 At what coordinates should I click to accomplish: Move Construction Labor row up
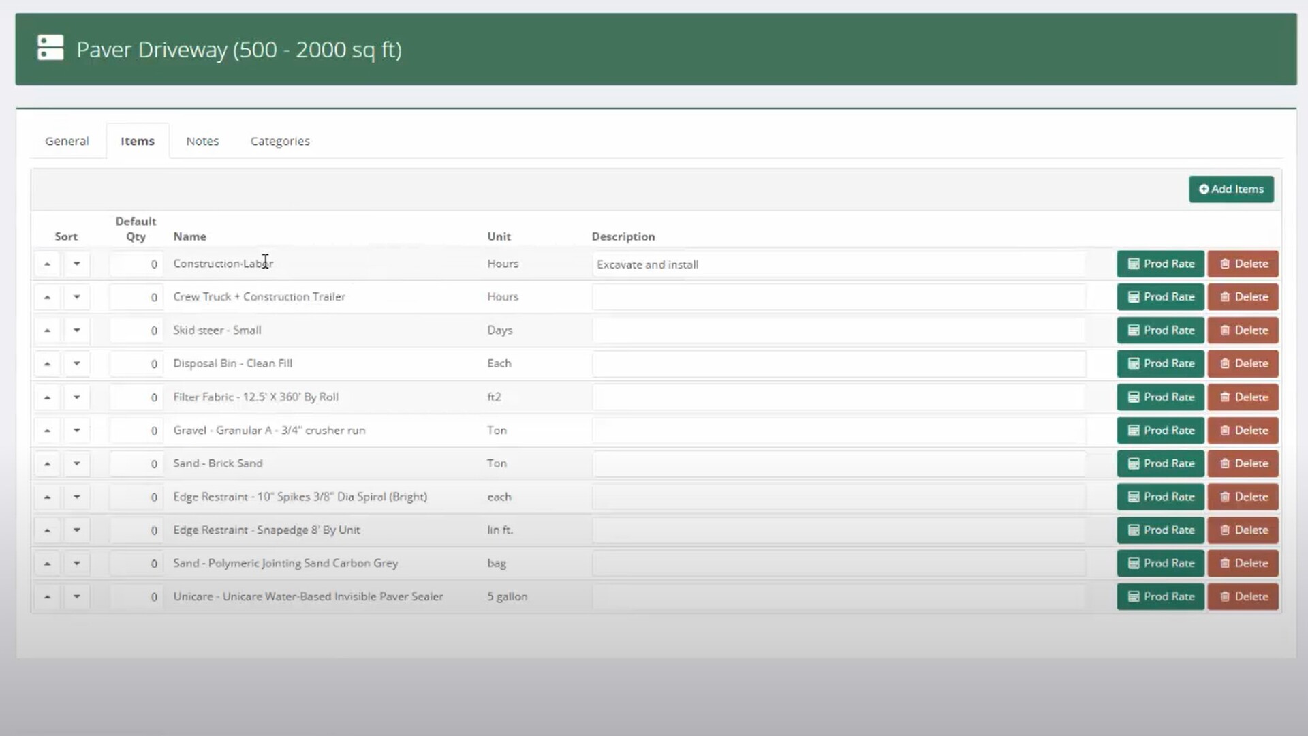click(47, 264)
